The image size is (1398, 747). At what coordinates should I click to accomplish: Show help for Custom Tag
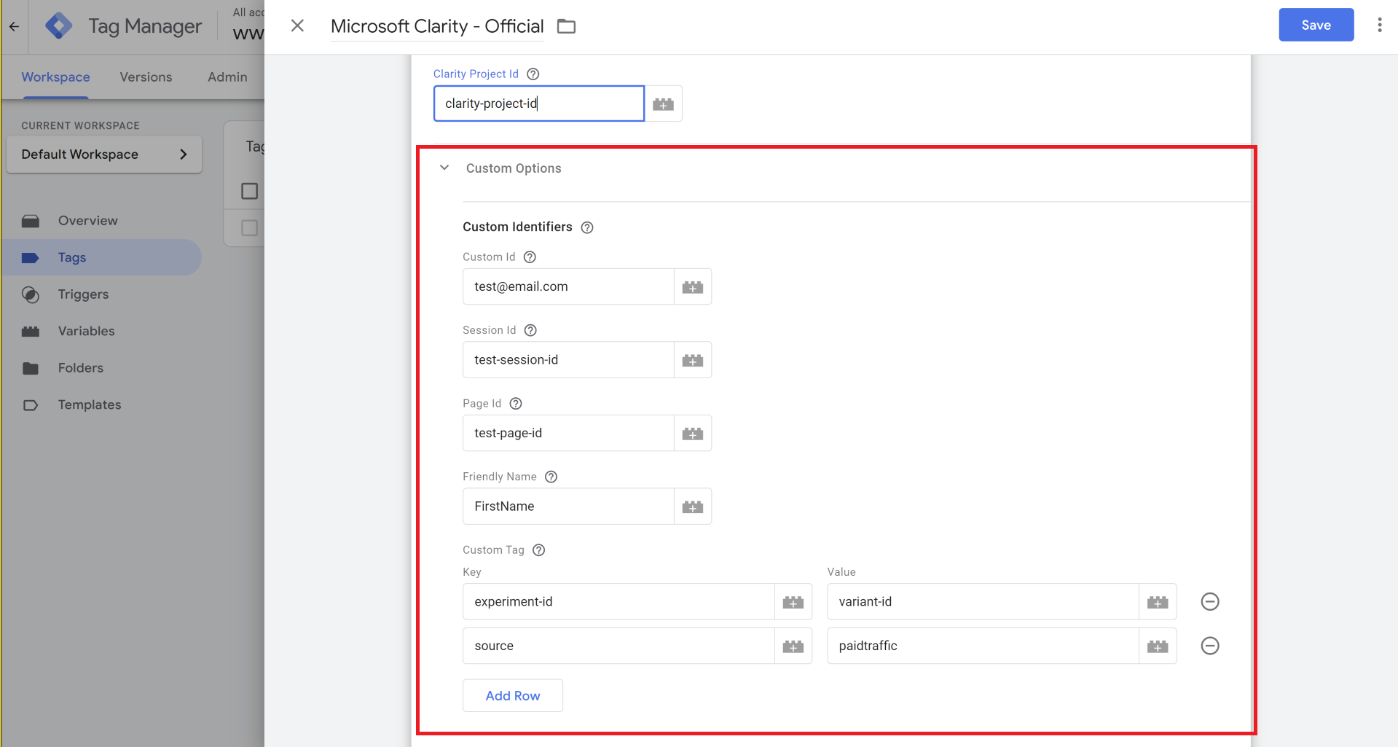(x=539, y=550)
